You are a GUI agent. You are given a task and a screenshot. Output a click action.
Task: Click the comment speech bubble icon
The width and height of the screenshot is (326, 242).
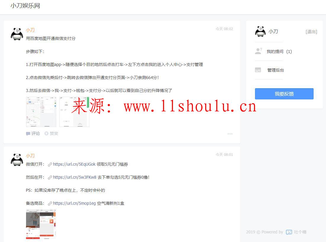[x=28, y=134]
